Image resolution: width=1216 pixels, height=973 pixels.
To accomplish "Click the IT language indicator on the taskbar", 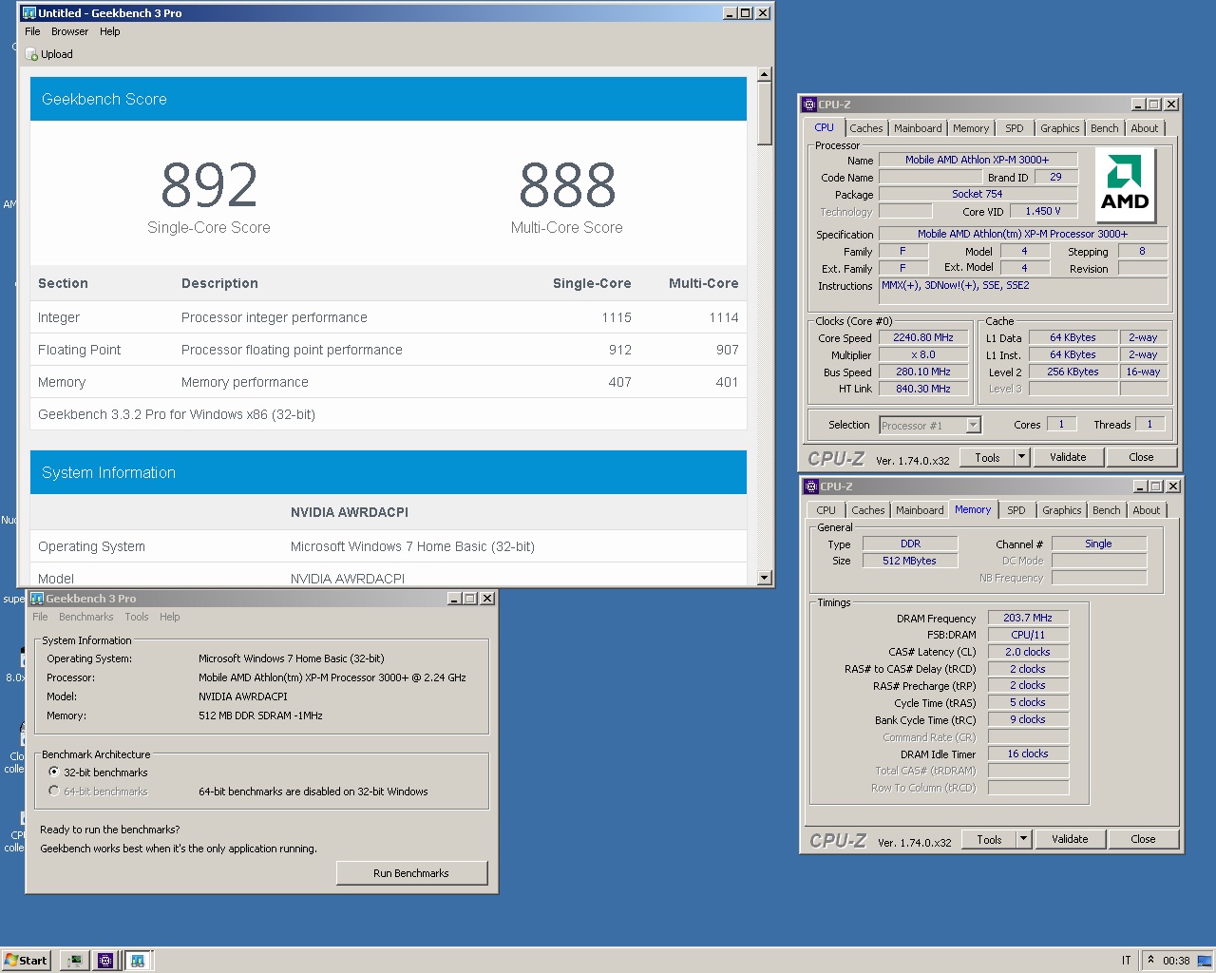I will tap(1127, 961).
